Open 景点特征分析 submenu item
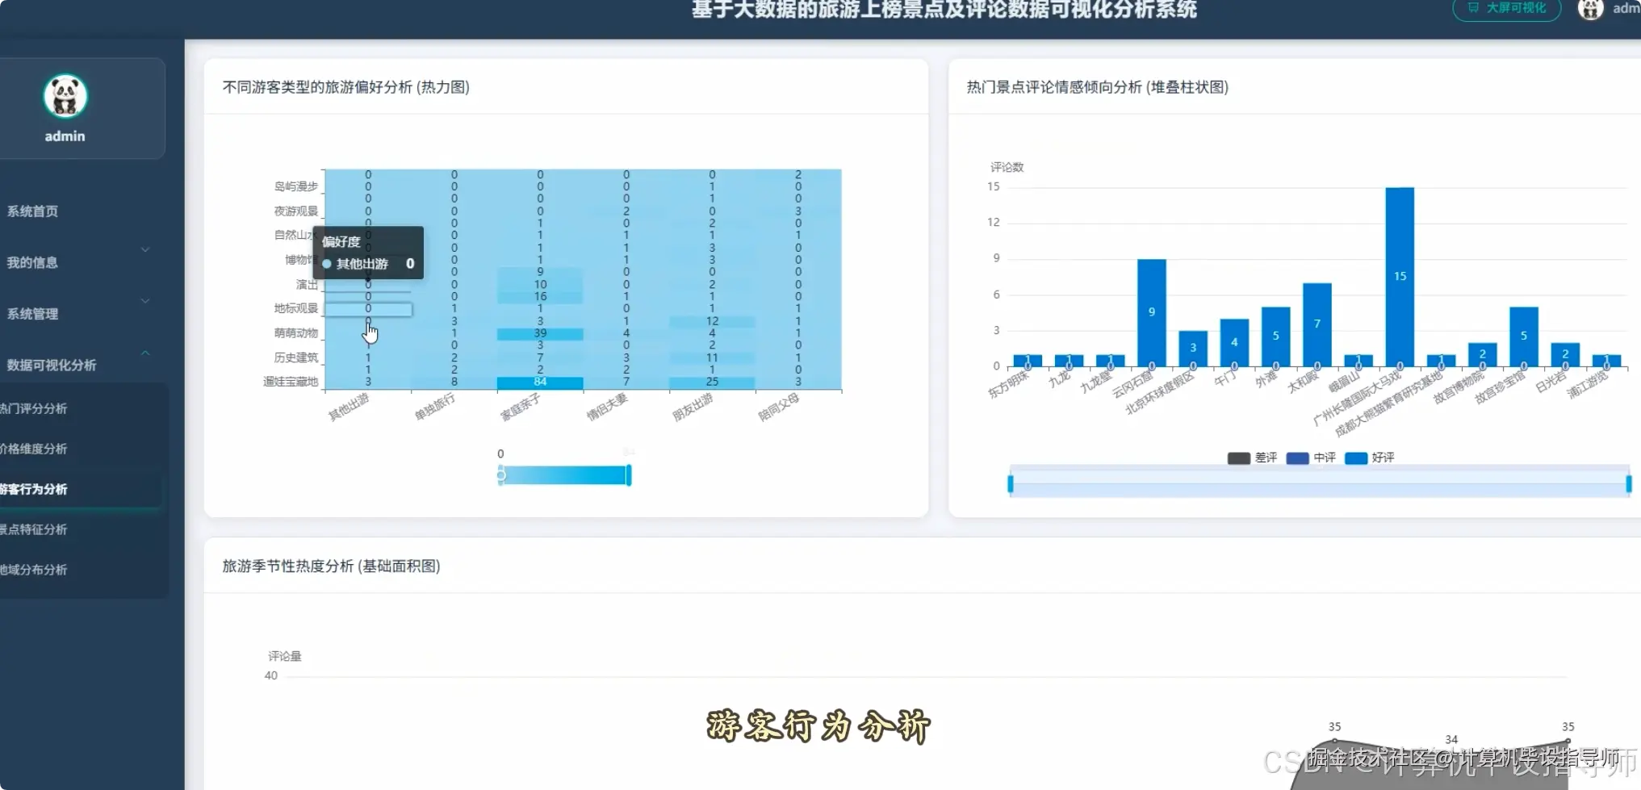This screenshot has height=790, width=1641. [33, 529]
